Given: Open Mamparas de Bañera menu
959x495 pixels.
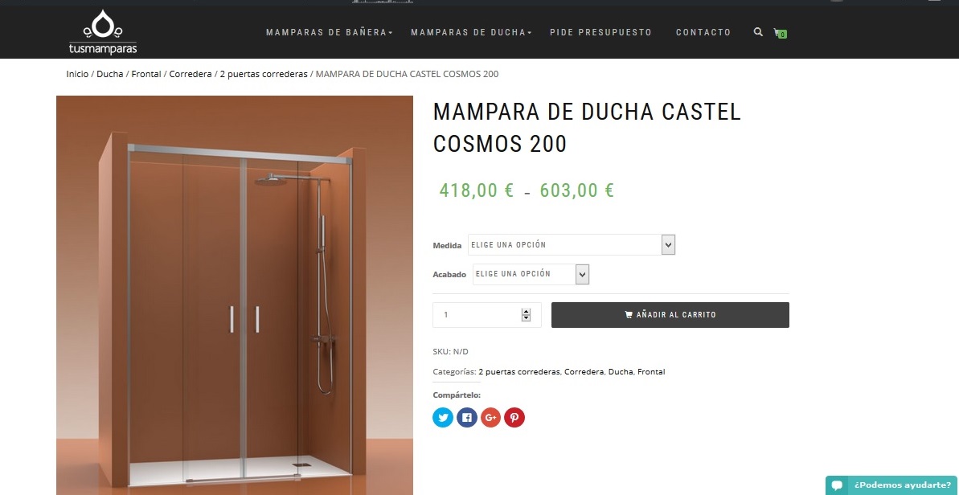Looking at the screenshot, I should [x=329, y=32].
